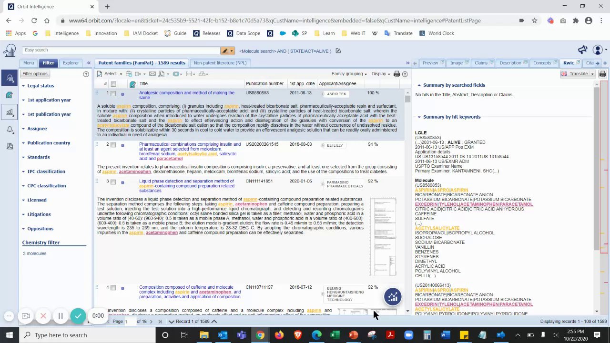
Task: Check the box for result 1
Action: coord(113,93)
